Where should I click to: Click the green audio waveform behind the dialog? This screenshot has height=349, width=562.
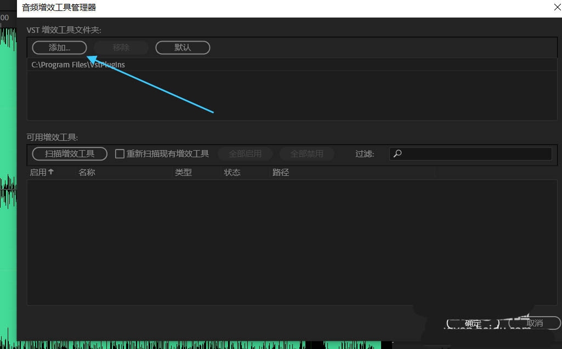click(x=8, y=164)
